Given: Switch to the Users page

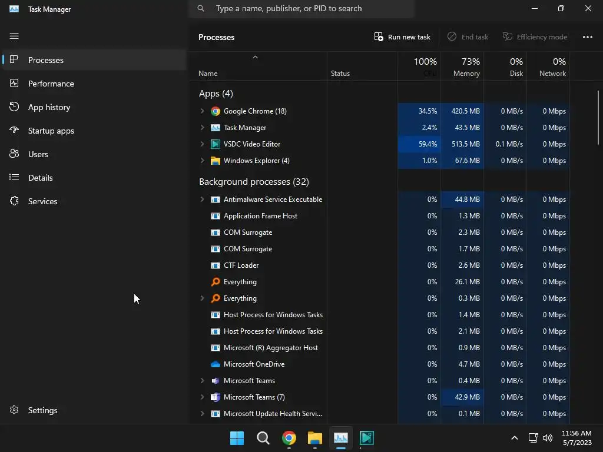Looking at the screenshot, I should point(94,154).
